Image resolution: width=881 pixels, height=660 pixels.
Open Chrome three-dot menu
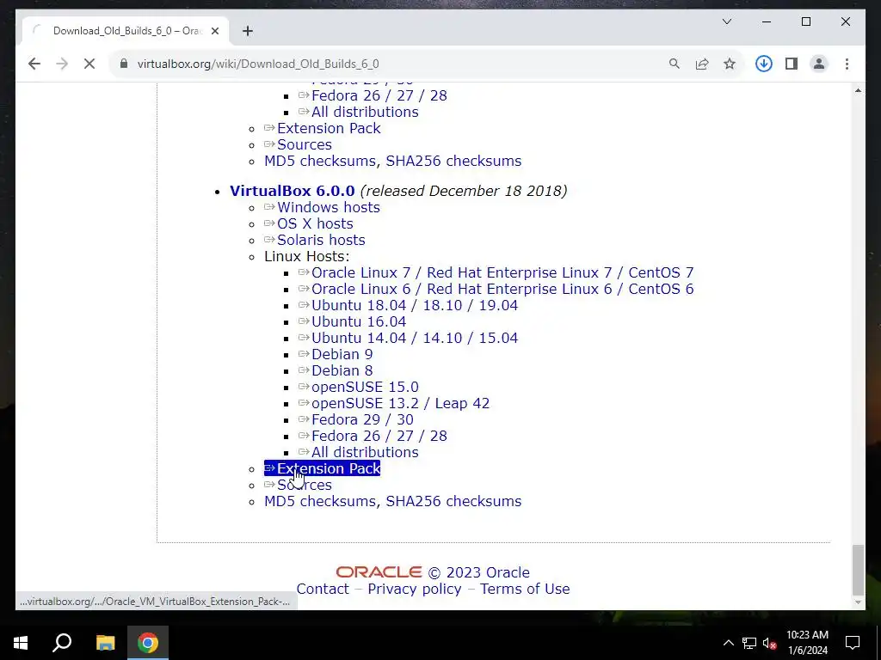[x=847, y=64]
